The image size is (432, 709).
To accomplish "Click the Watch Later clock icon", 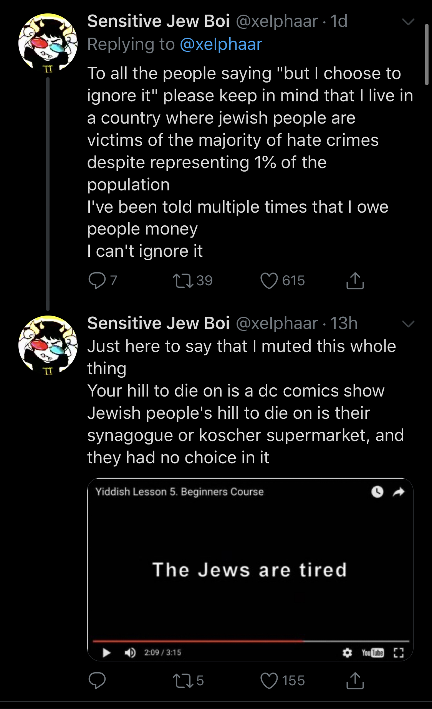I will 377,492.
